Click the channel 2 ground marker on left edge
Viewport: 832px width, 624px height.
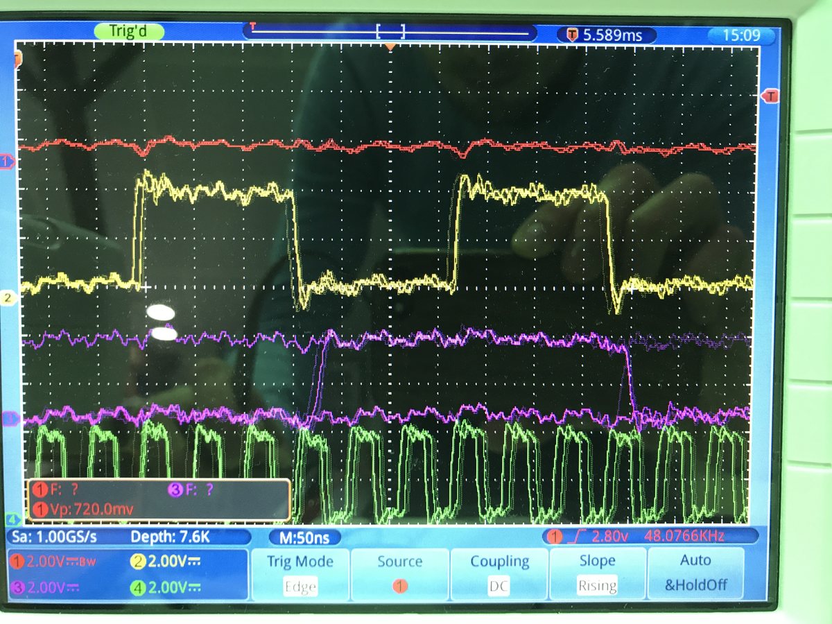click(8, 298)
